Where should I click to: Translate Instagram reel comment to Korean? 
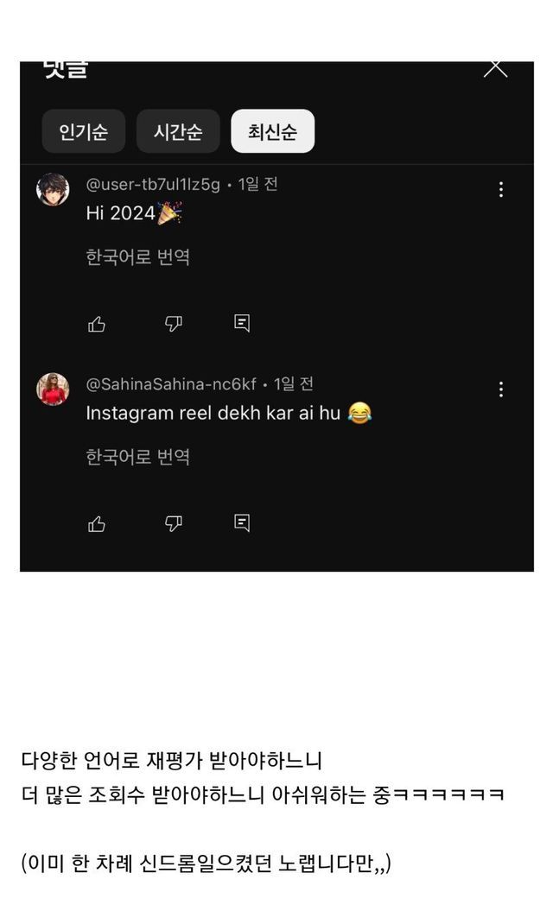click(x=137, y=457)
